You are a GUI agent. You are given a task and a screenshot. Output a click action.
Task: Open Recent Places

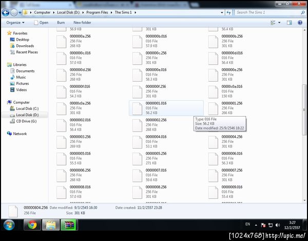pyautogui.click(x=24, y=52)
